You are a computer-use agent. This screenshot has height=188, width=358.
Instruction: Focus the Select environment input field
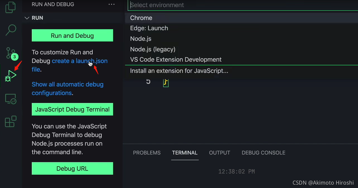[243, 5]
